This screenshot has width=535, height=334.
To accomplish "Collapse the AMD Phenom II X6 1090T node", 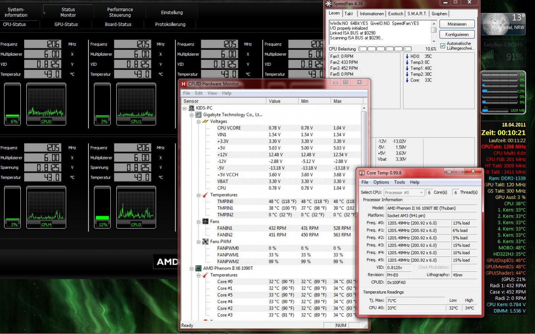I will pyautogui.click(x=191, y=268).
